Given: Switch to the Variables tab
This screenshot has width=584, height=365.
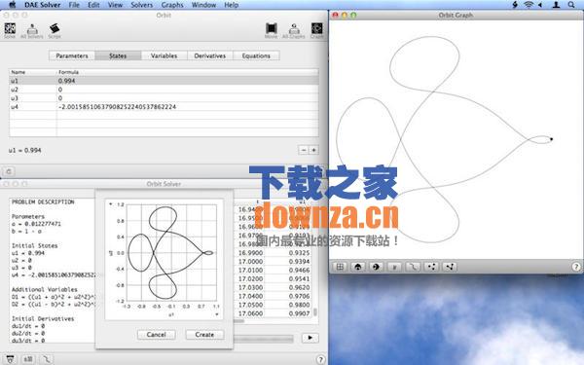Looking at the screenshot, I should (x=164, y=55).
